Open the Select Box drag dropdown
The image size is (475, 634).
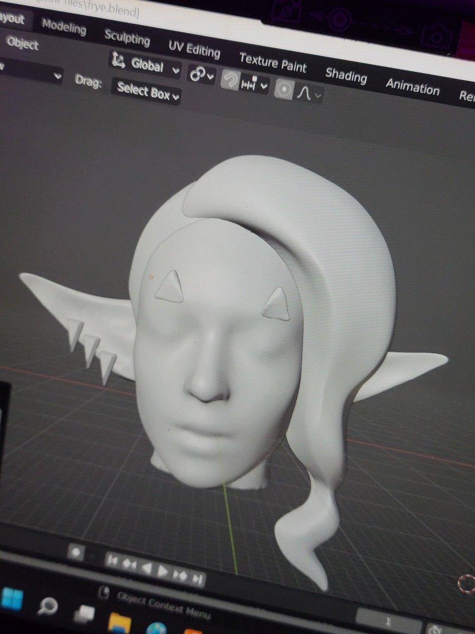tap(146, 91)
